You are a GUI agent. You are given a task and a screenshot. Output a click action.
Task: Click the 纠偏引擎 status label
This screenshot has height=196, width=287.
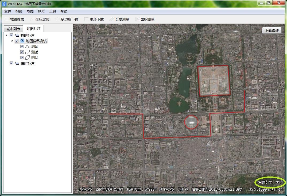click(x=270, y=182)
